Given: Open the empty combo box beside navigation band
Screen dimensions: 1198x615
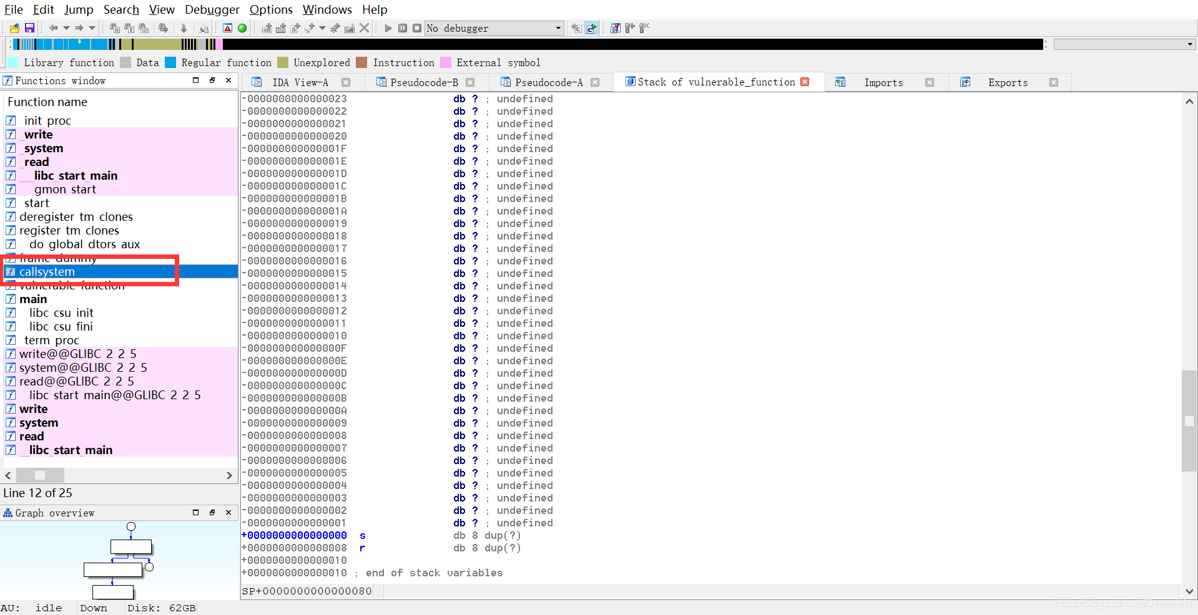Looking at the screenshot, I should pos(1124,44).
